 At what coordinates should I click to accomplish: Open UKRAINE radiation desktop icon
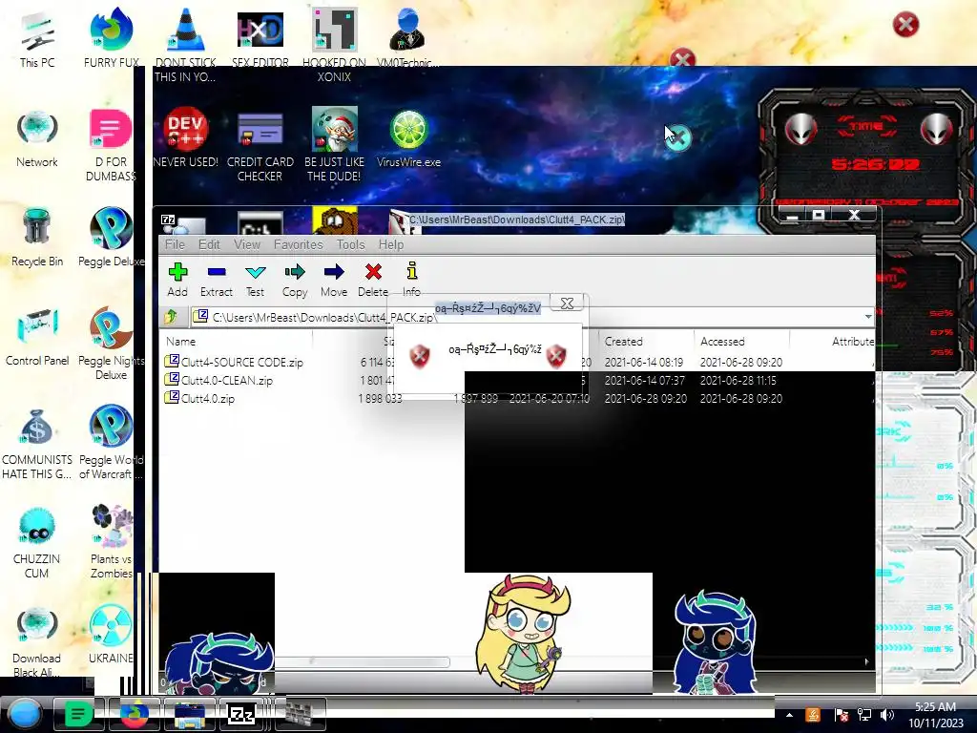coord(111,635)
